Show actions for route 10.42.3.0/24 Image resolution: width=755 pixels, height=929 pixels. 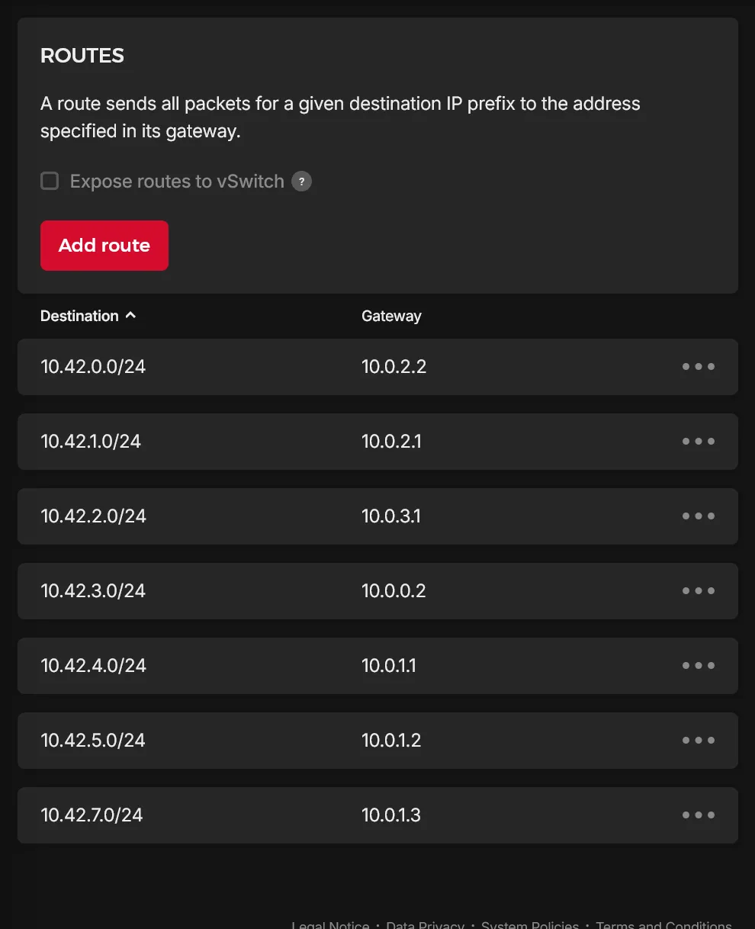pos(698,591)
